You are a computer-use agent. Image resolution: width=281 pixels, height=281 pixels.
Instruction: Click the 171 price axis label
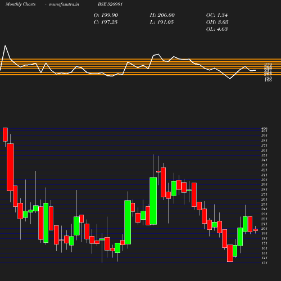point(264,243)
